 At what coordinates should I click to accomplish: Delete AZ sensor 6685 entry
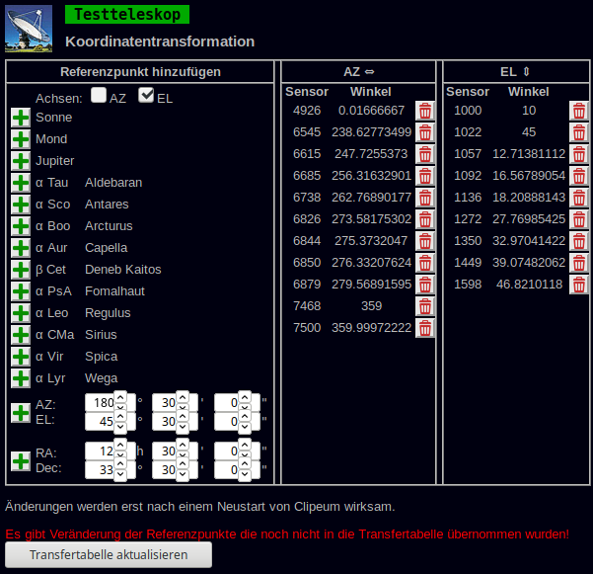pyautogui.click(x=425, y=176)
